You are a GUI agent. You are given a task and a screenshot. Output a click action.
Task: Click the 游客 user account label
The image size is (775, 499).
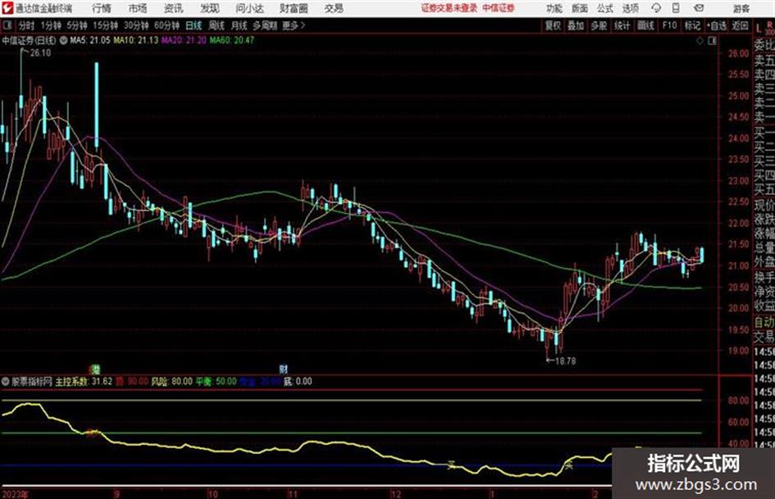click(x=741, y=8)
